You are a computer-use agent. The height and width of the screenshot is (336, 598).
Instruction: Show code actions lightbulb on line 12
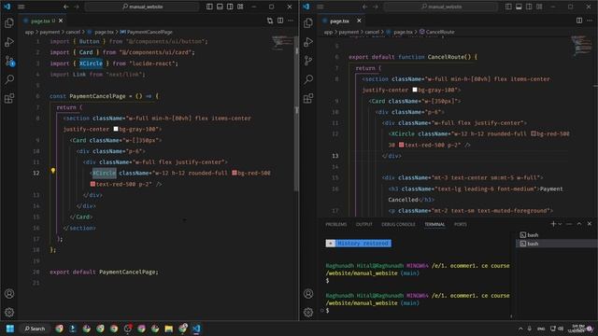(x=53, y=171)
